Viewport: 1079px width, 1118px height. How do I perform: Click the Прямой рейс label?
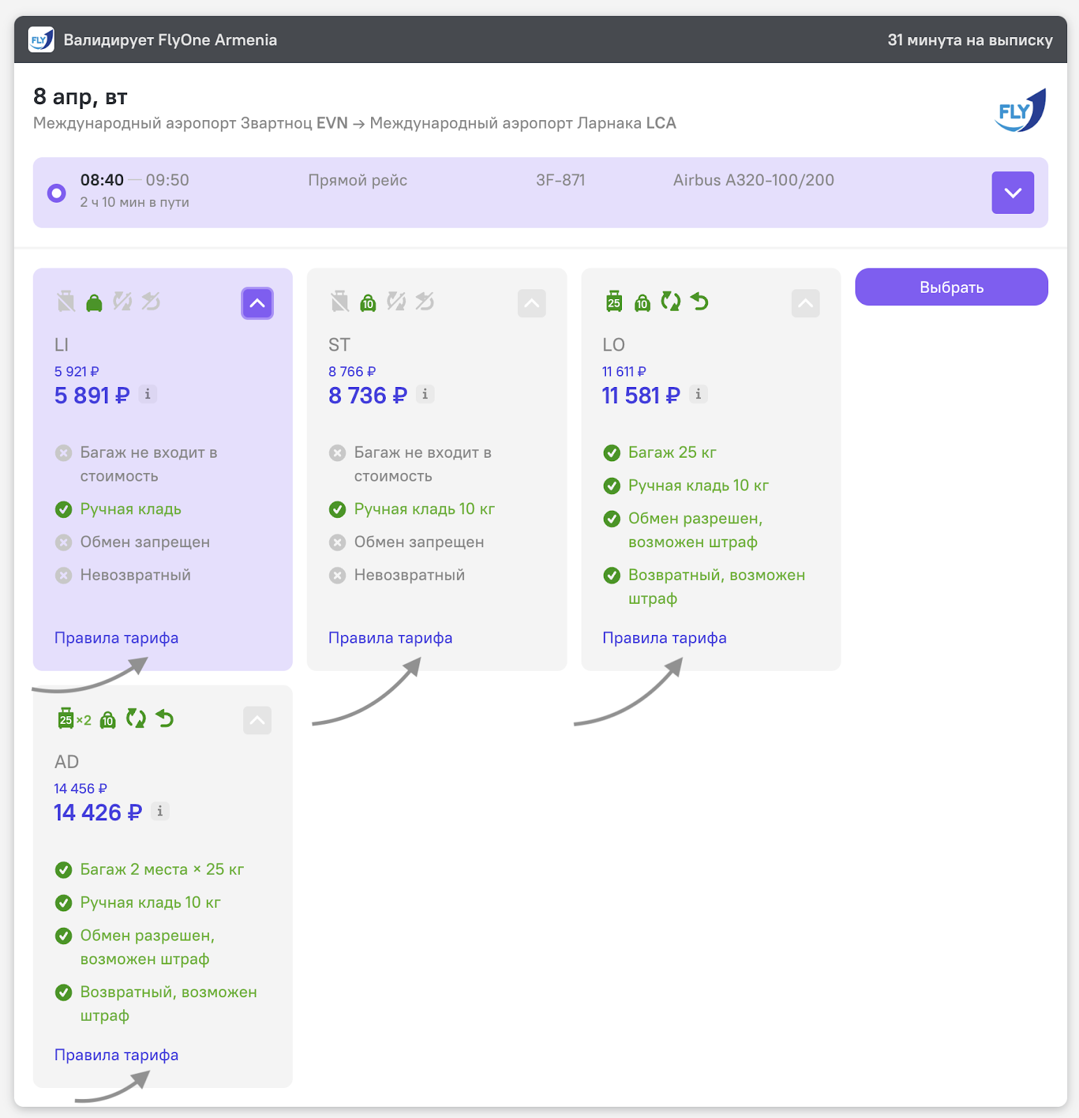tap(358, 180)
